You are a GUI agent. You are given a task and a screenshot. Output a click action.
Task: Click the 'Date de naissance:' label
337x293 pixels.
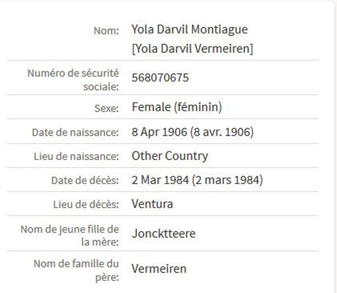[75, 132]
